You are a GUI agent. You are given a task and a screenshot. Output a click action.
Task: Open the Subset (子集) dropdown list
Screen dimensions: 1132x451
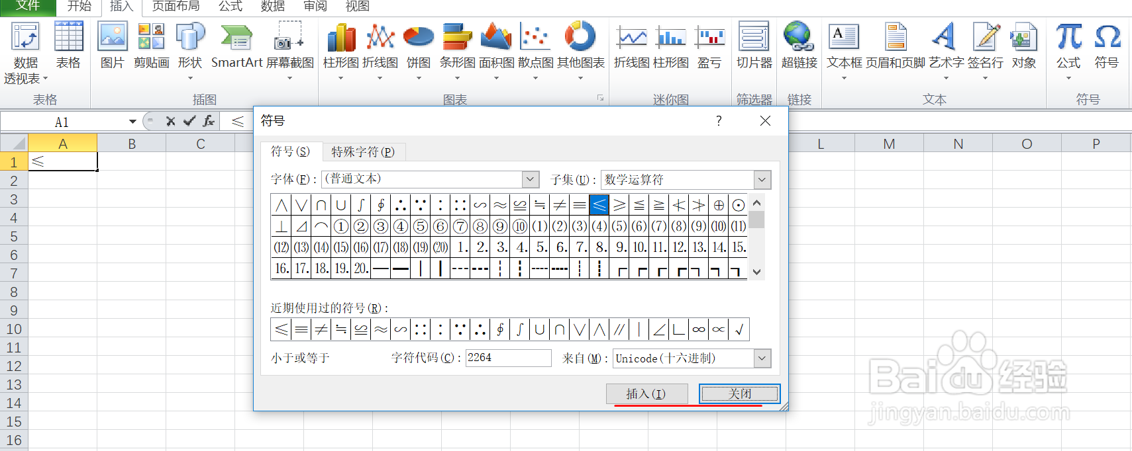click(x=762, y=179)
